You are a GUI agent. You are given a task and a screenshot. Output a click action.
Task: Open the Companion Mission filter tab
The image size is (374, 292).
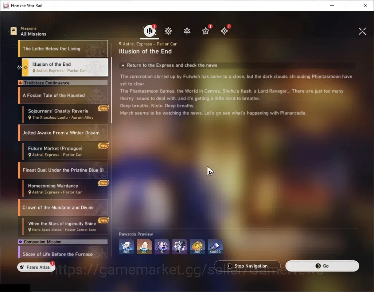point(206,31)
